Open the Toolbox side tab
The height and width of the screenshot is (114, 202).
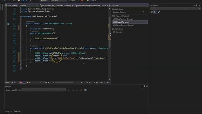[2, 7]
